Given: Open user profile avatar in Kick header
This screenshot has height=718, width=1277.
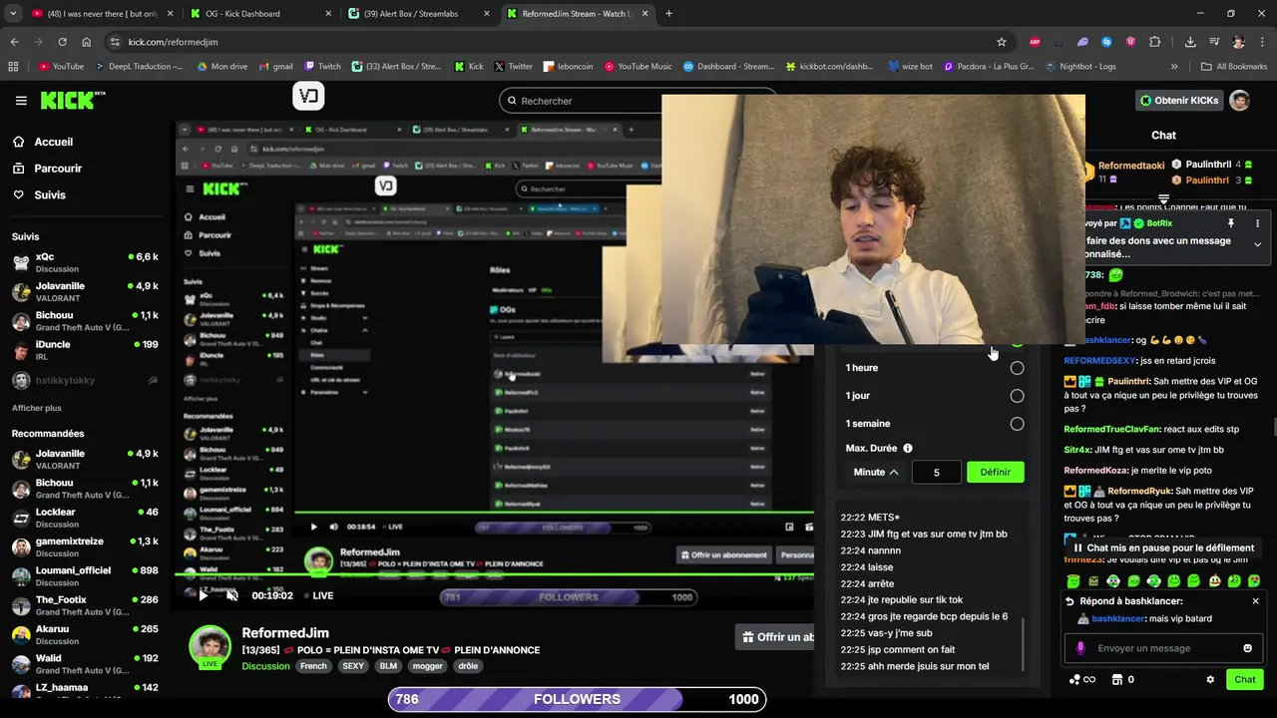Looking at the screenshot, I should point(1239,101).
